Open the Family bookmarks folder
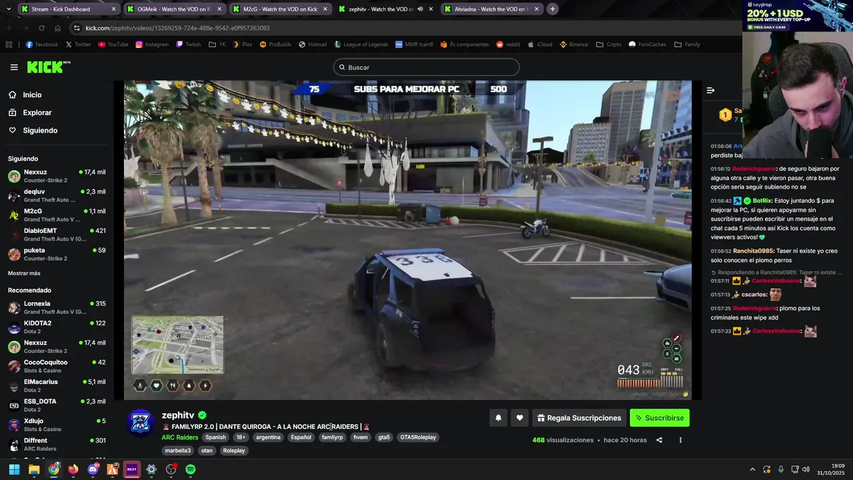The height and width of the screenshot is (480, 853). (x=687, y=45)
